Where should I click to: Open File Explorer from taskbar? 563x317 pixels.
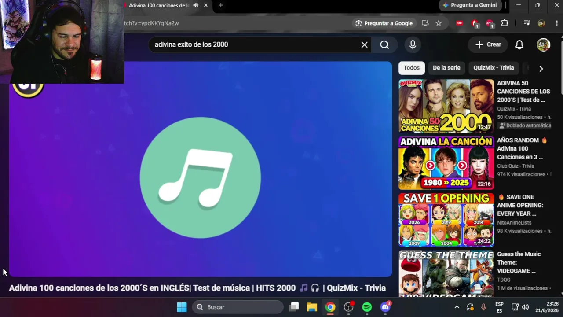(x=312, y=307)
